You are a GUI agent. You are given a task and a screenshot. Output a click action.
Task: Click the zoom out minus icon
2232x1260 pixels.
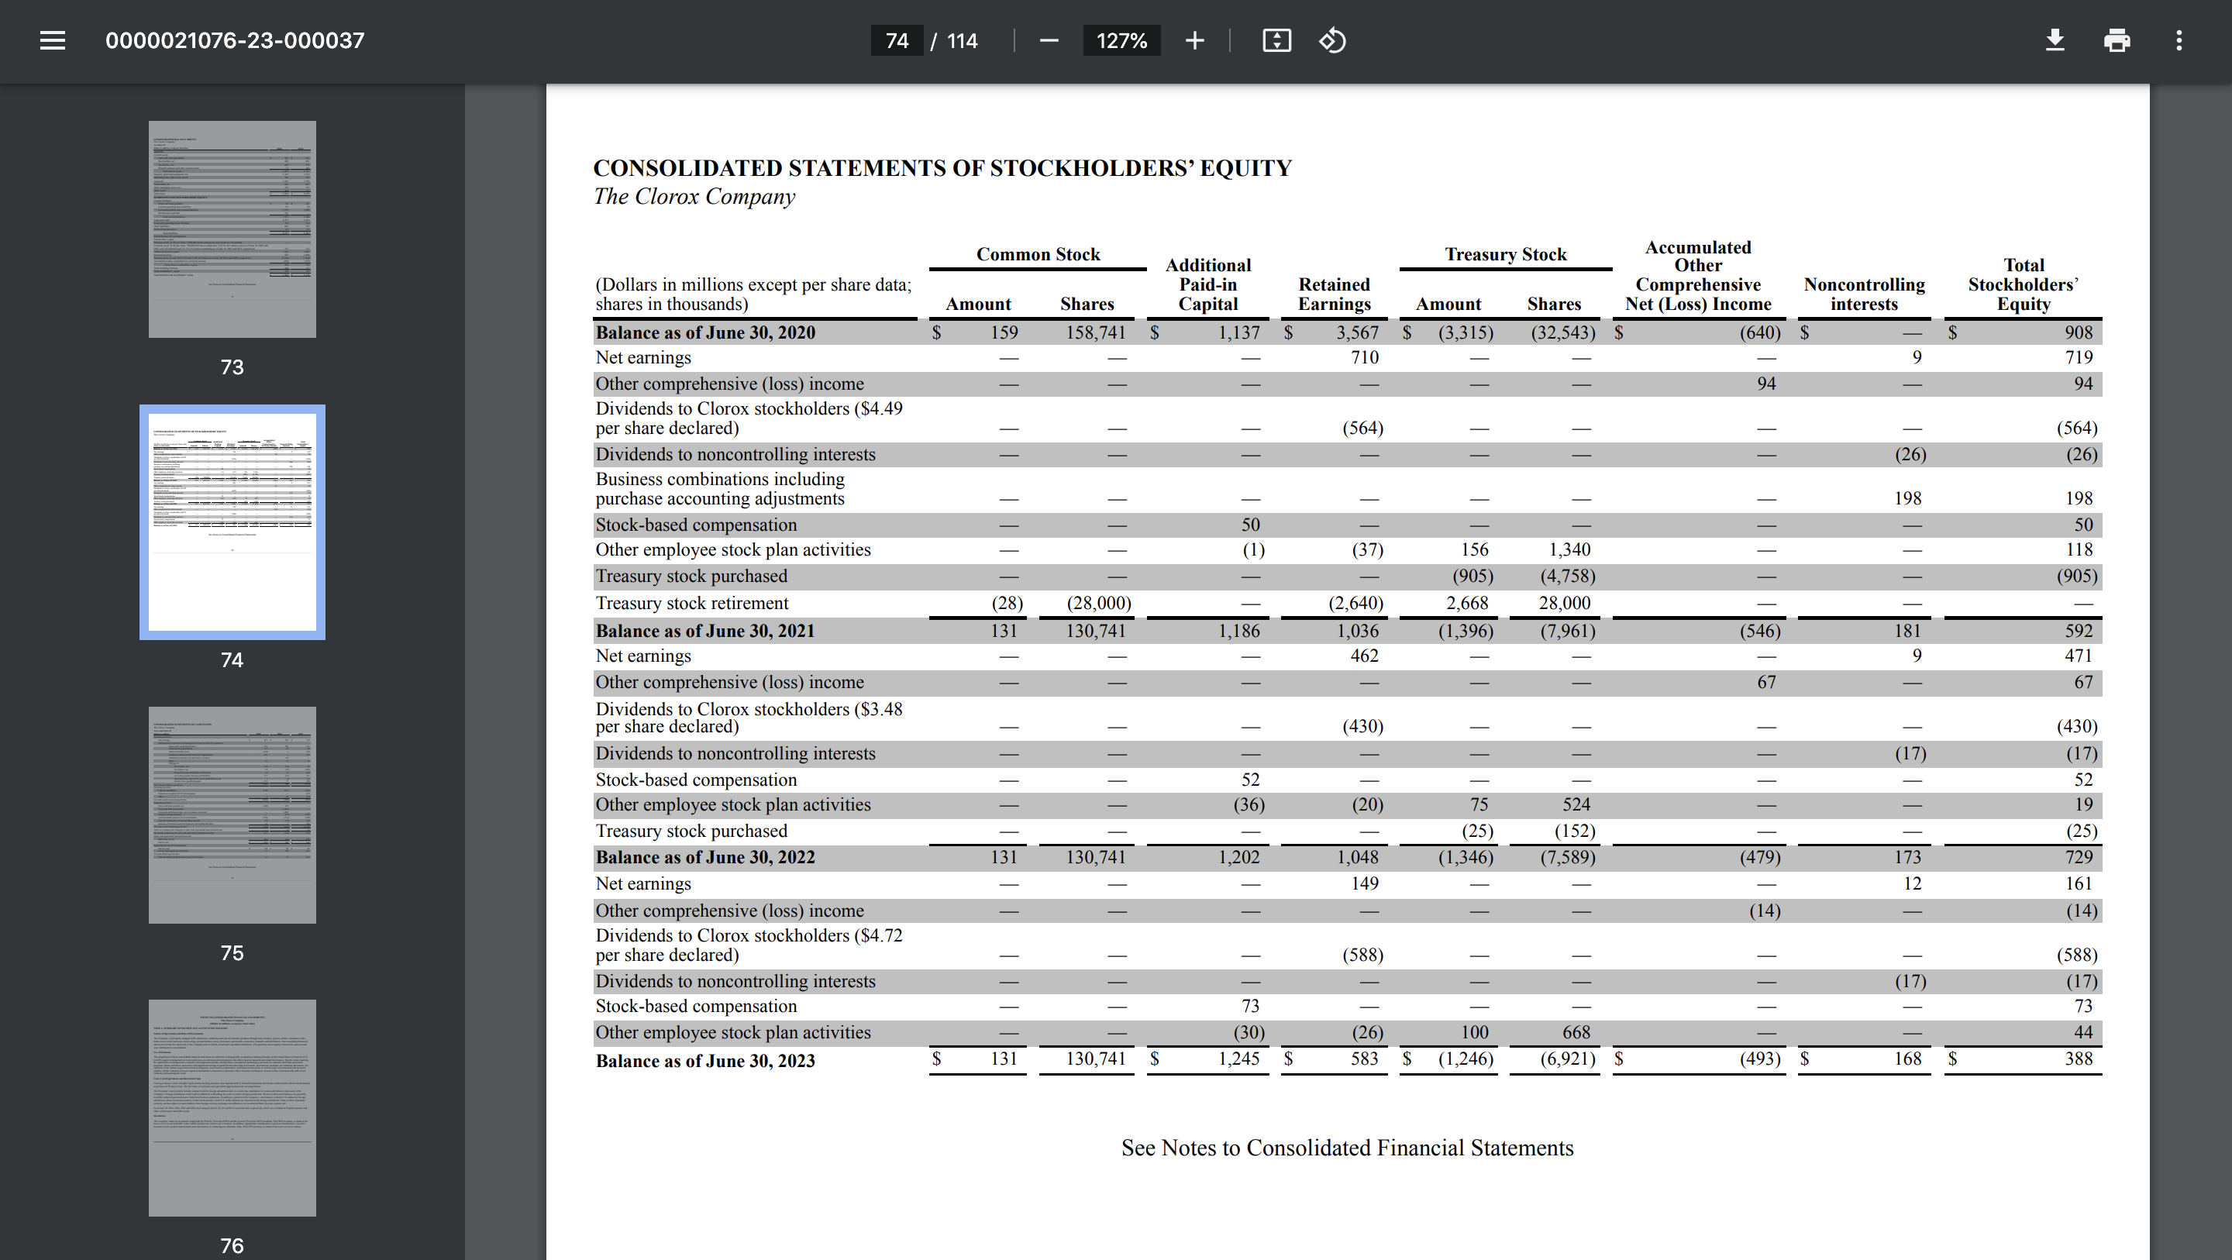[1049, 41]
